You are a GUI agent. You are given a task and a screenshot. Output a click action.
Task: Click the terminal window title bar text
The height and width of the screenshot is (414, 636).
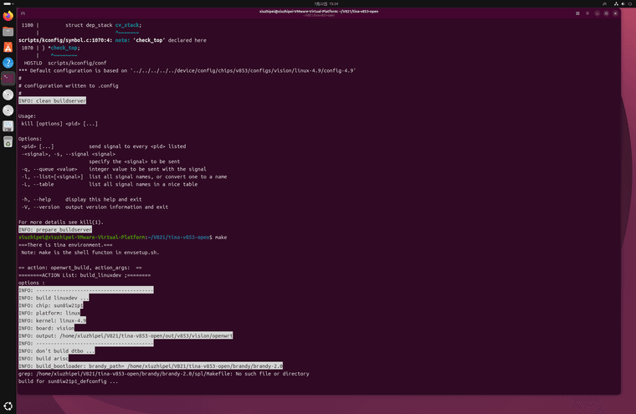pyautogui.click(x=319, y=12)
